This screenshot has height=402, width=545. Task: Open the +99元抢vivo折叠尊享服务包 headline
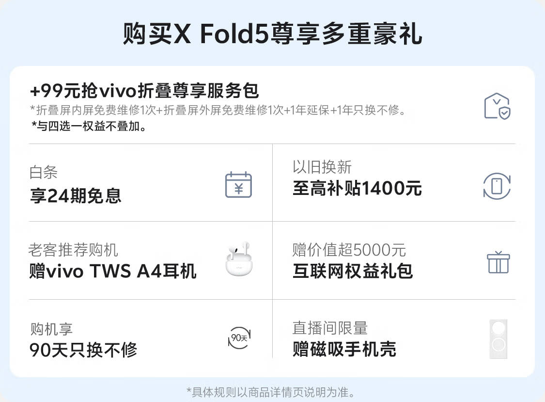coord(144,91)
